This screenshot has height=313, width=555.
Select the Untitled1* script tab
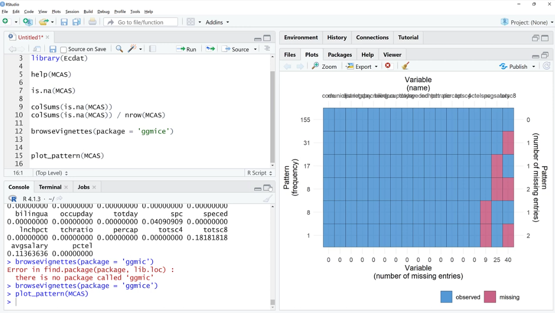(30, 37)
